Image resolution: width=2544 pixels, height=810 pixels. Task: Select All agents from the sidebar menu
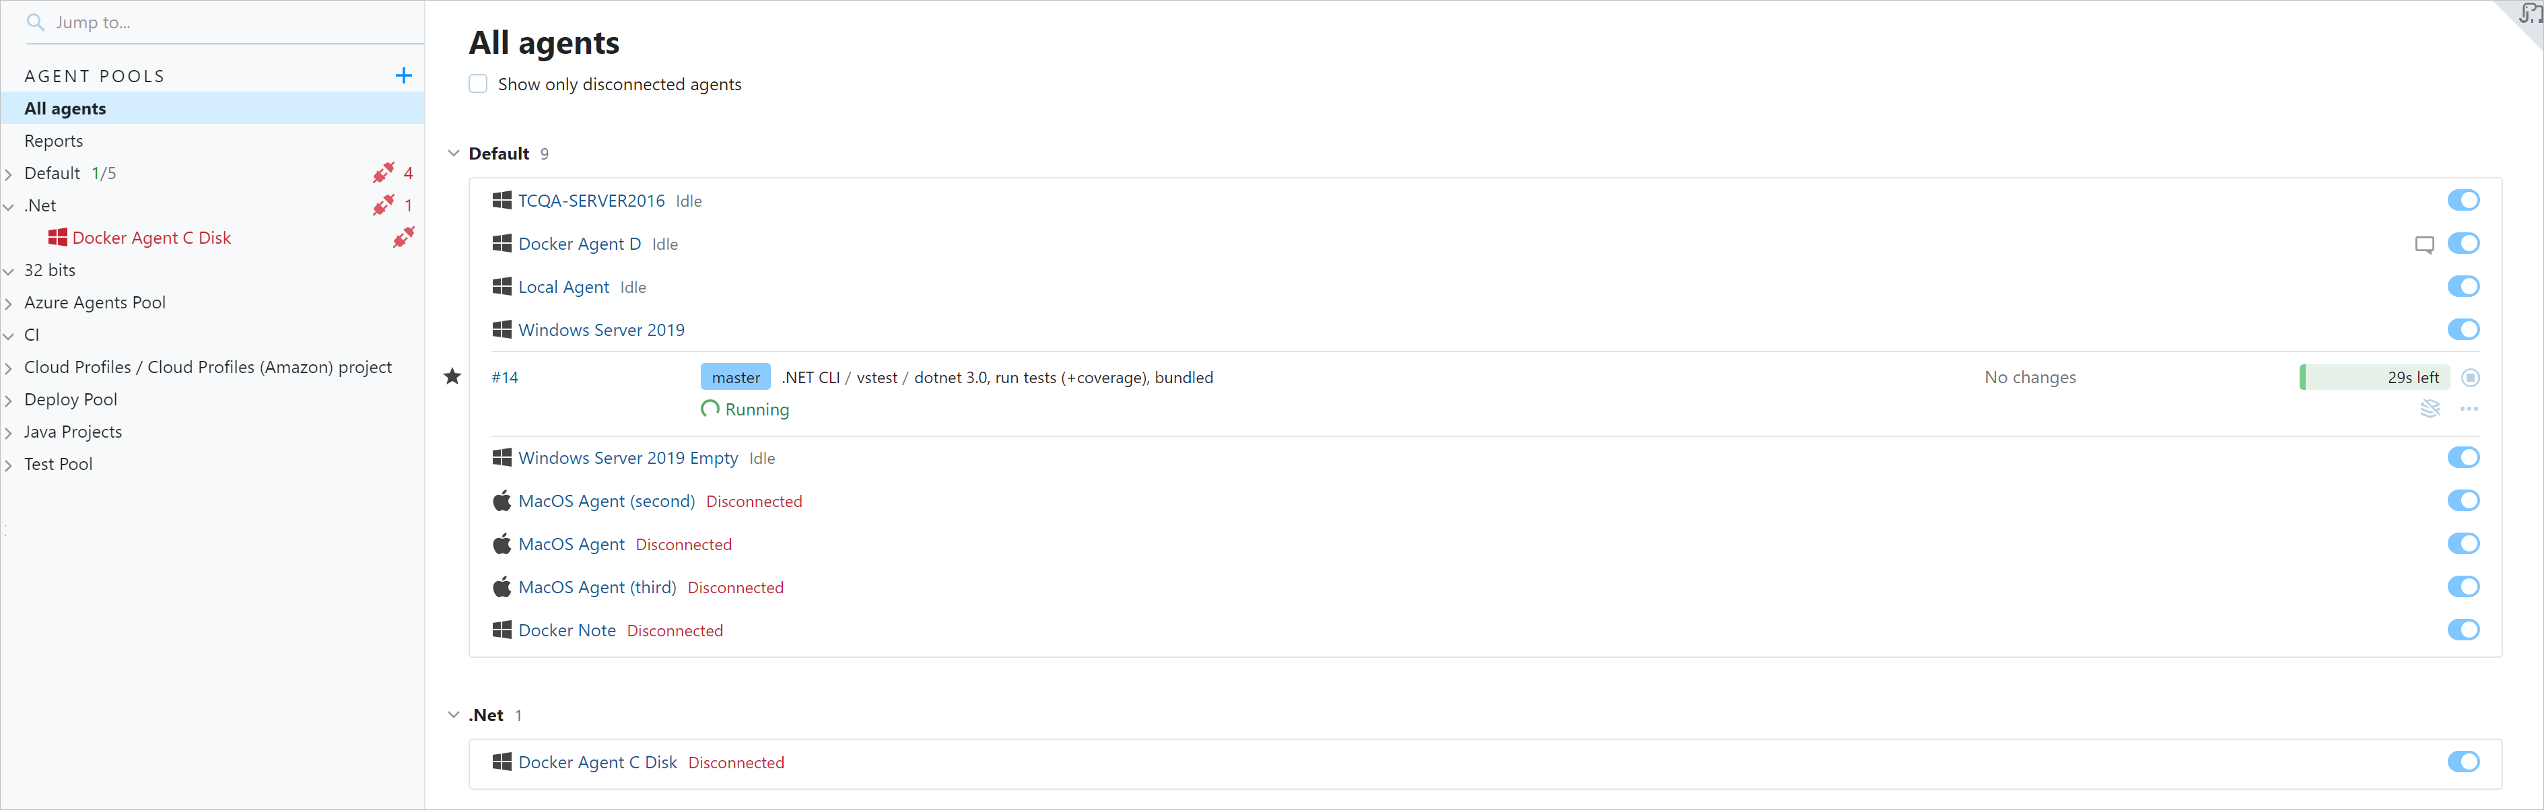point(65,109)
